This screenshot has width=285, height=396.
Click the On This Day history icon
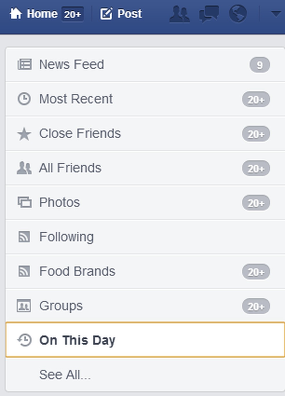click(x=24, y=340)
